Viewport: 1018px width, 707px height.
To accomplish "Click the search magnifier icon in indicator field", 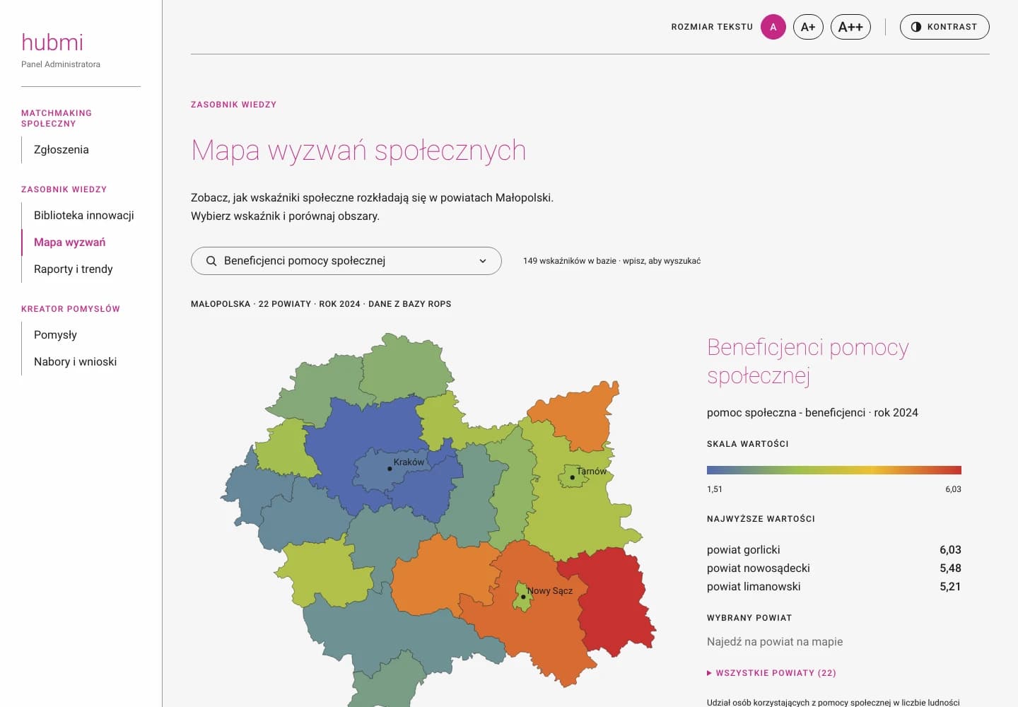I will [x=211, y=261].
